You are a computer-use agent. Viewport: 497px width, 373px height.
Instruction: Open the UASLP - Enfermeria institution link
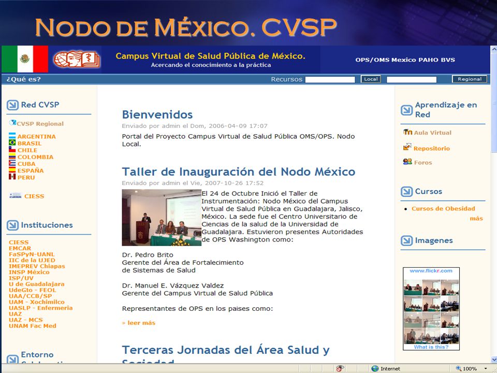(41, 308)
